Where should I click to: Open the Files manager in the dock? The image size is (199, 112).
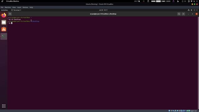pos(4,22)
